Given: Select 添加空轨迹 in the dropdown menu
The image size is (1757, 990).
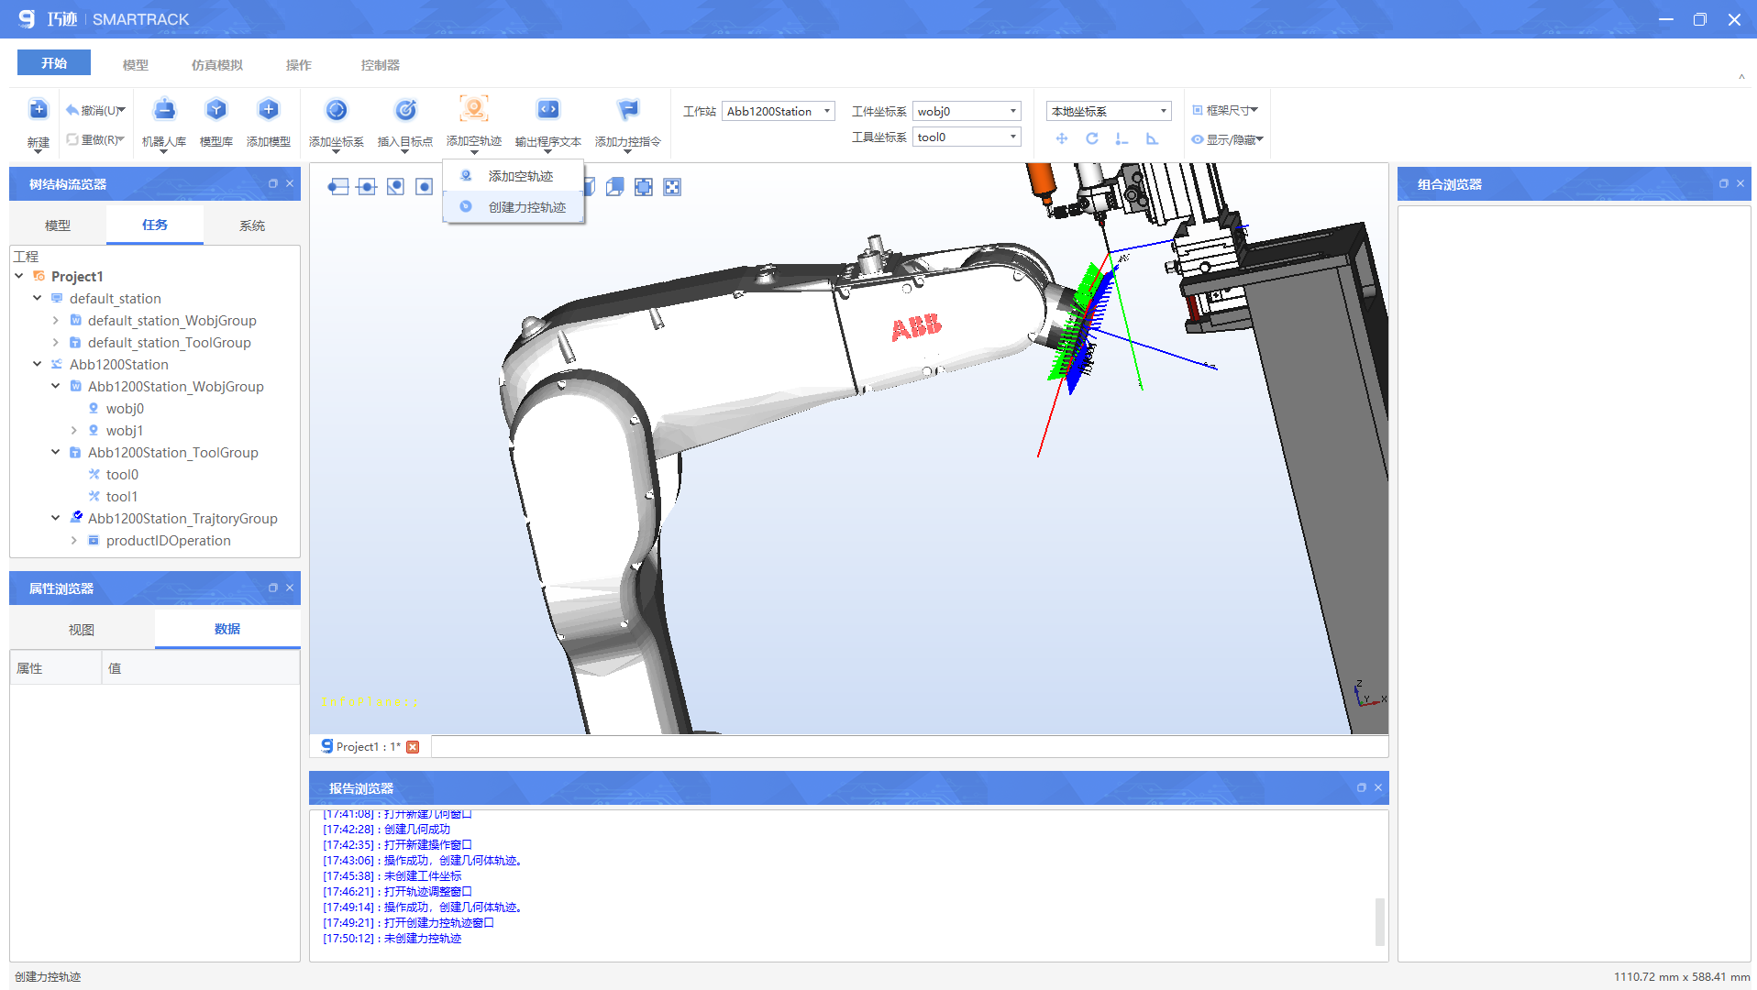Looking at the screenshot, I should click(513, 176).
